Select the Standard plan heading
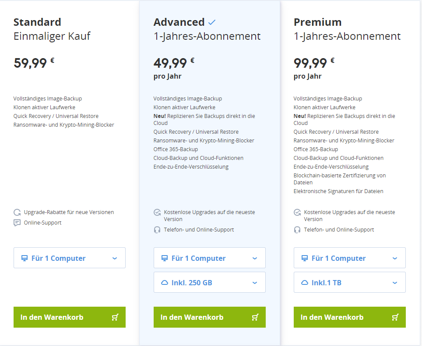 (37, 22)
